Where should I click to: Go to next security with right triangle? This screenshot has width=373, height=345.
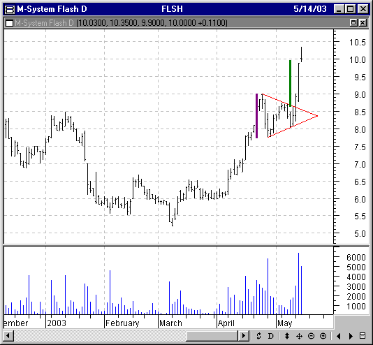pyautogui.click(x=351, y=336)
